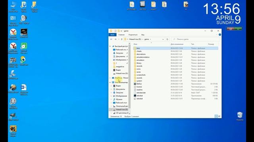Click the forward navigation arrow in Explorer
The width and height of the screenshot is (254, 142).
[115, 39]
